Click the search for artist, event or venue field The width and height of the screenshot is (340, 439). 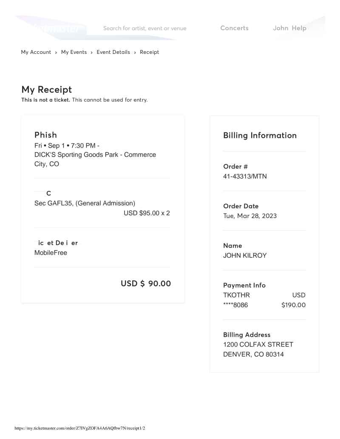coord(144,28)
